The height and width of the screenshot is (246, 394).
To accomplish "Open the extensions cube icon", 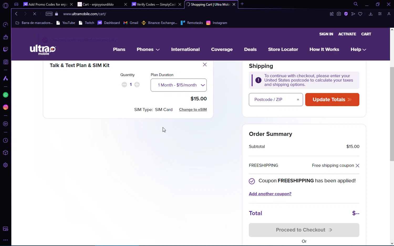I will pyautogui.click(x=6, y=153).
